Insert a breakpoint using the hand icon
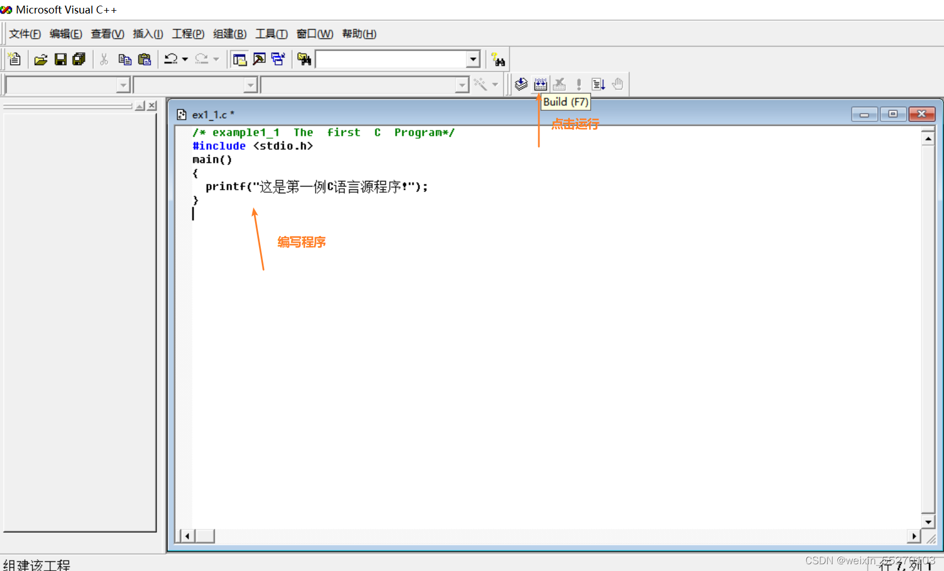Viewport: 944px width, 571px height. tap(618, 84)
